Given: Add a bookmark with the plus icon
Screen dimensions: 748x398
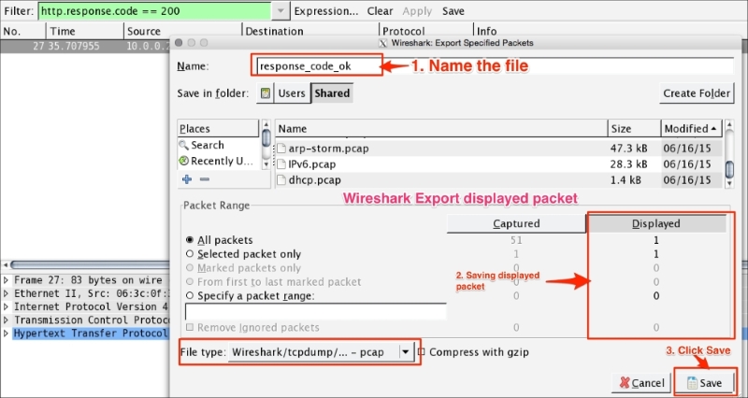Looking at the screenshot, I should point(187,179).
